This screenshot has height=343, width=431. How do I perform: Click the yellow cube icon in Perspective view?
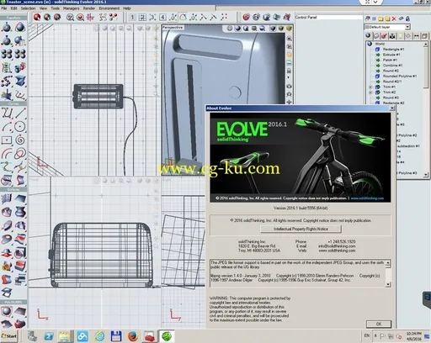(x=289, y=29)
